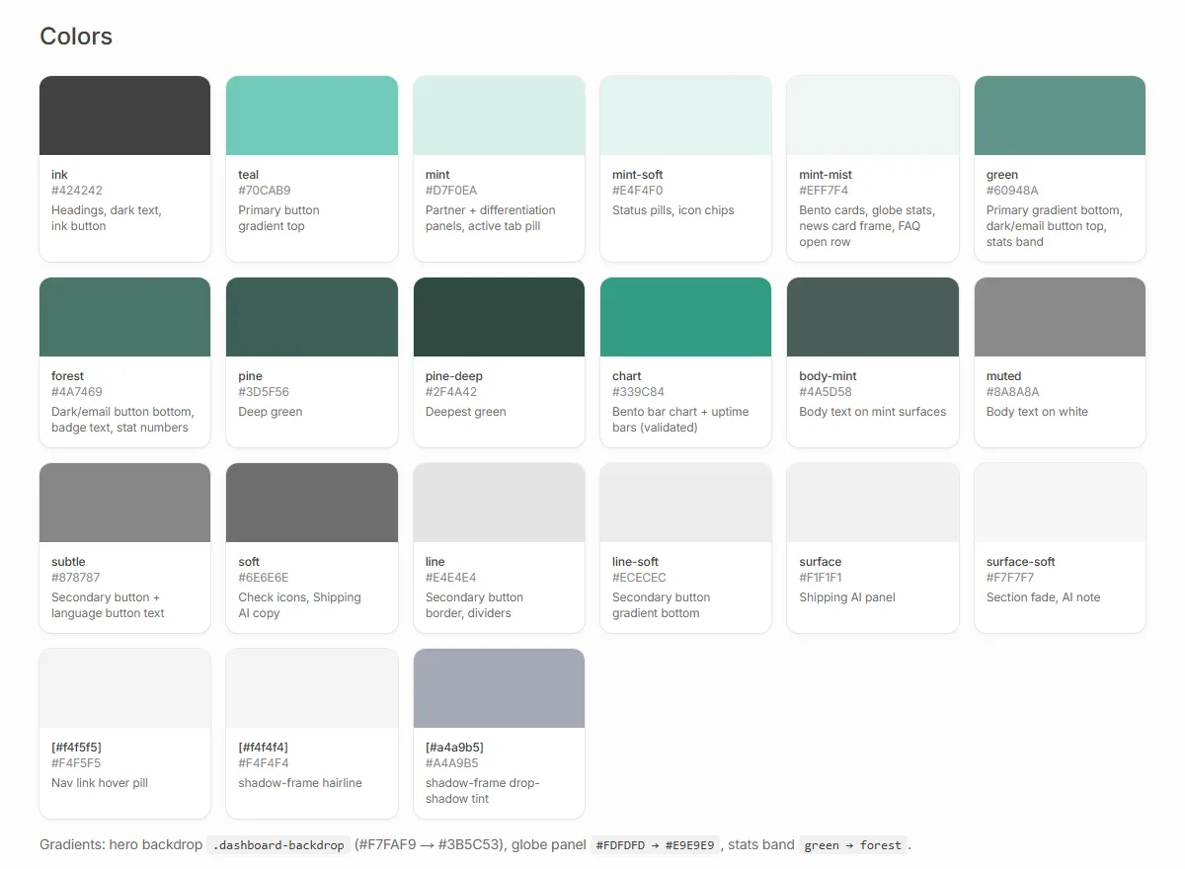This screenshot has height=869, width=1185.
Task: Click the .dashboard-backdrop code chip
Action: (x=279, y=845)
